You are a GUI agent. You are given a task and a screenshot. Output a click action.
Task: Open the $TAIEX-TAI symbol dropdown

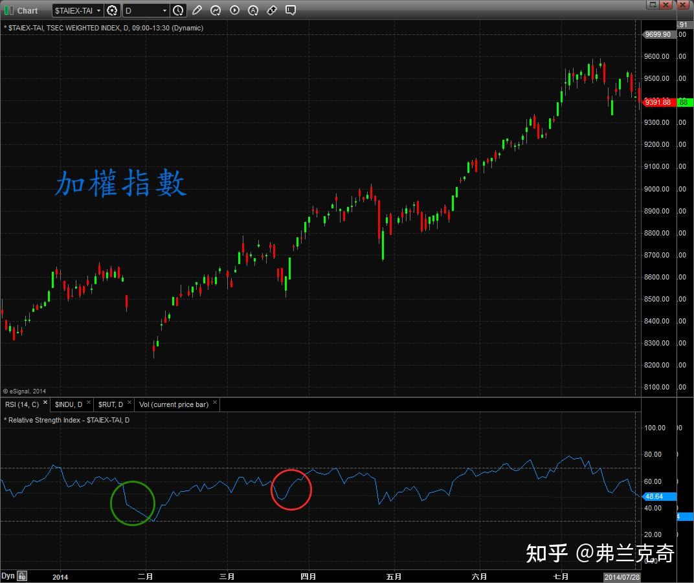coord(78,10)
